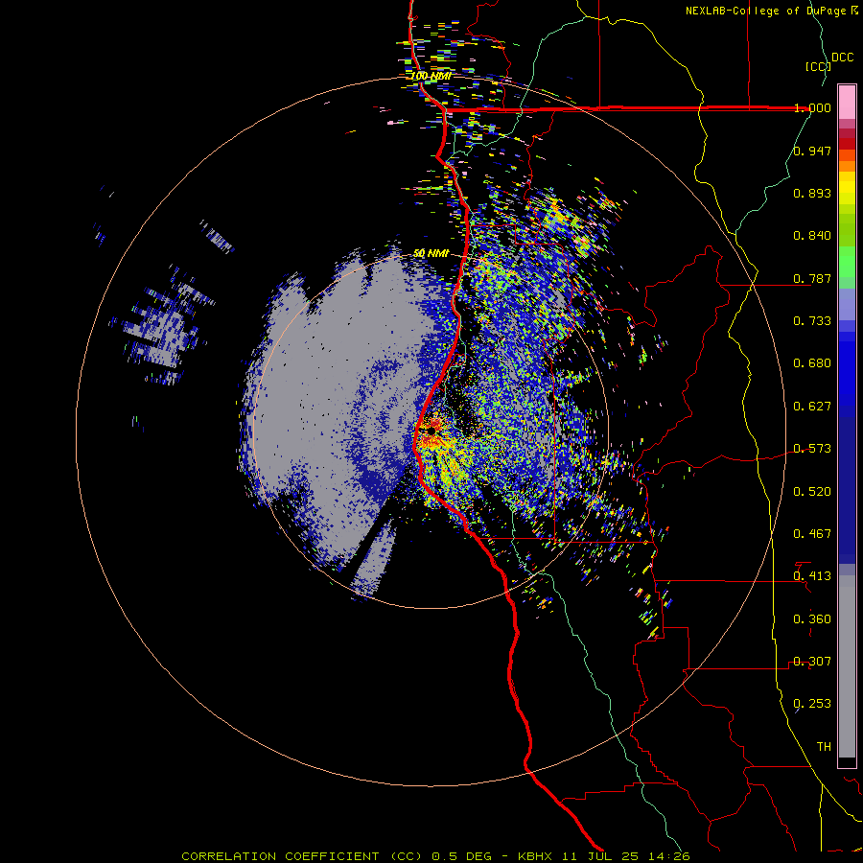Click the 0.467 scale value
This screenshot has width=863, height=863.
812,534
